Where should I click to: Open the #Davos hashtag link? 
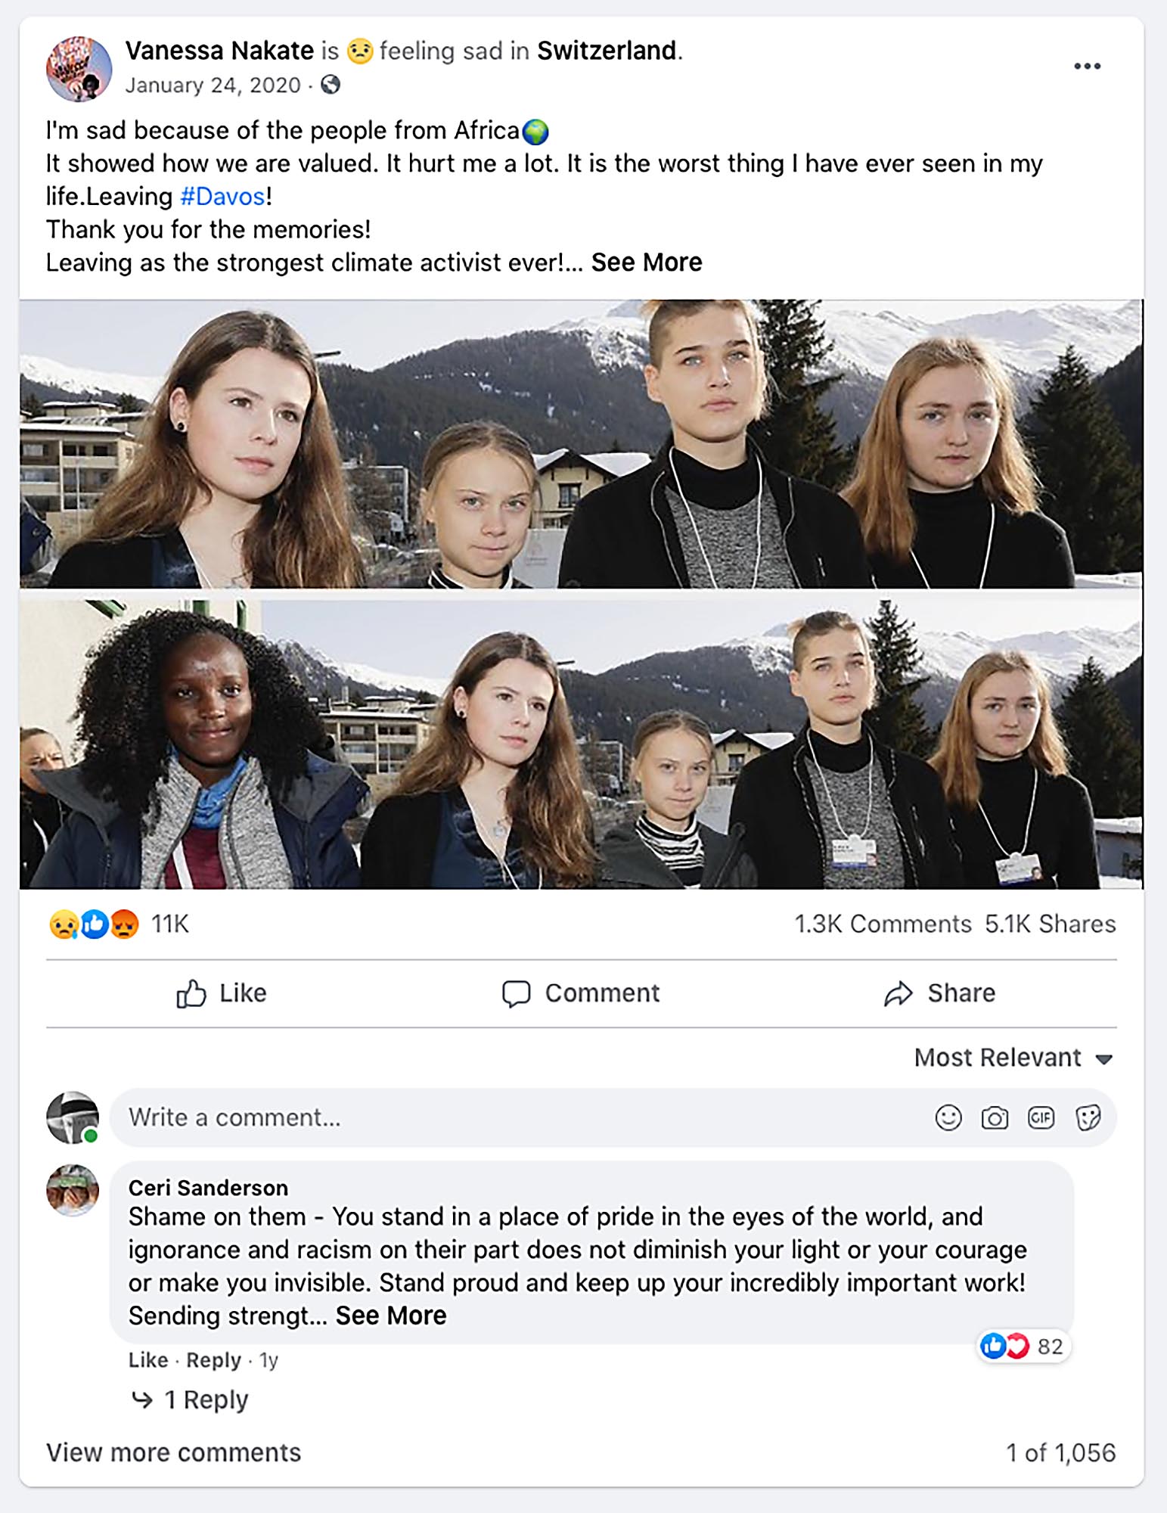222,197
